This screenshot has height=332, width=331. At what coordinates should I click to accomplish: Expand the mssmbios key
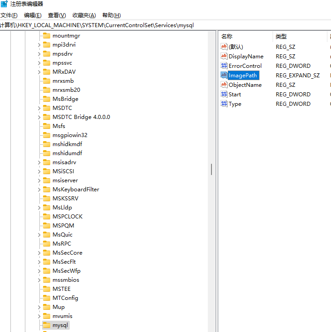(39, 280)
